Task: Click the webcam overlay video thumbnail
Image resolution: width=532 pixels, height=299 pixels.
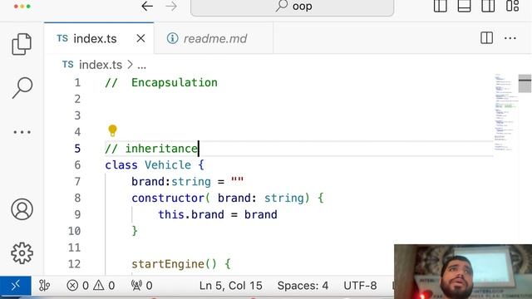Action: 463,272
